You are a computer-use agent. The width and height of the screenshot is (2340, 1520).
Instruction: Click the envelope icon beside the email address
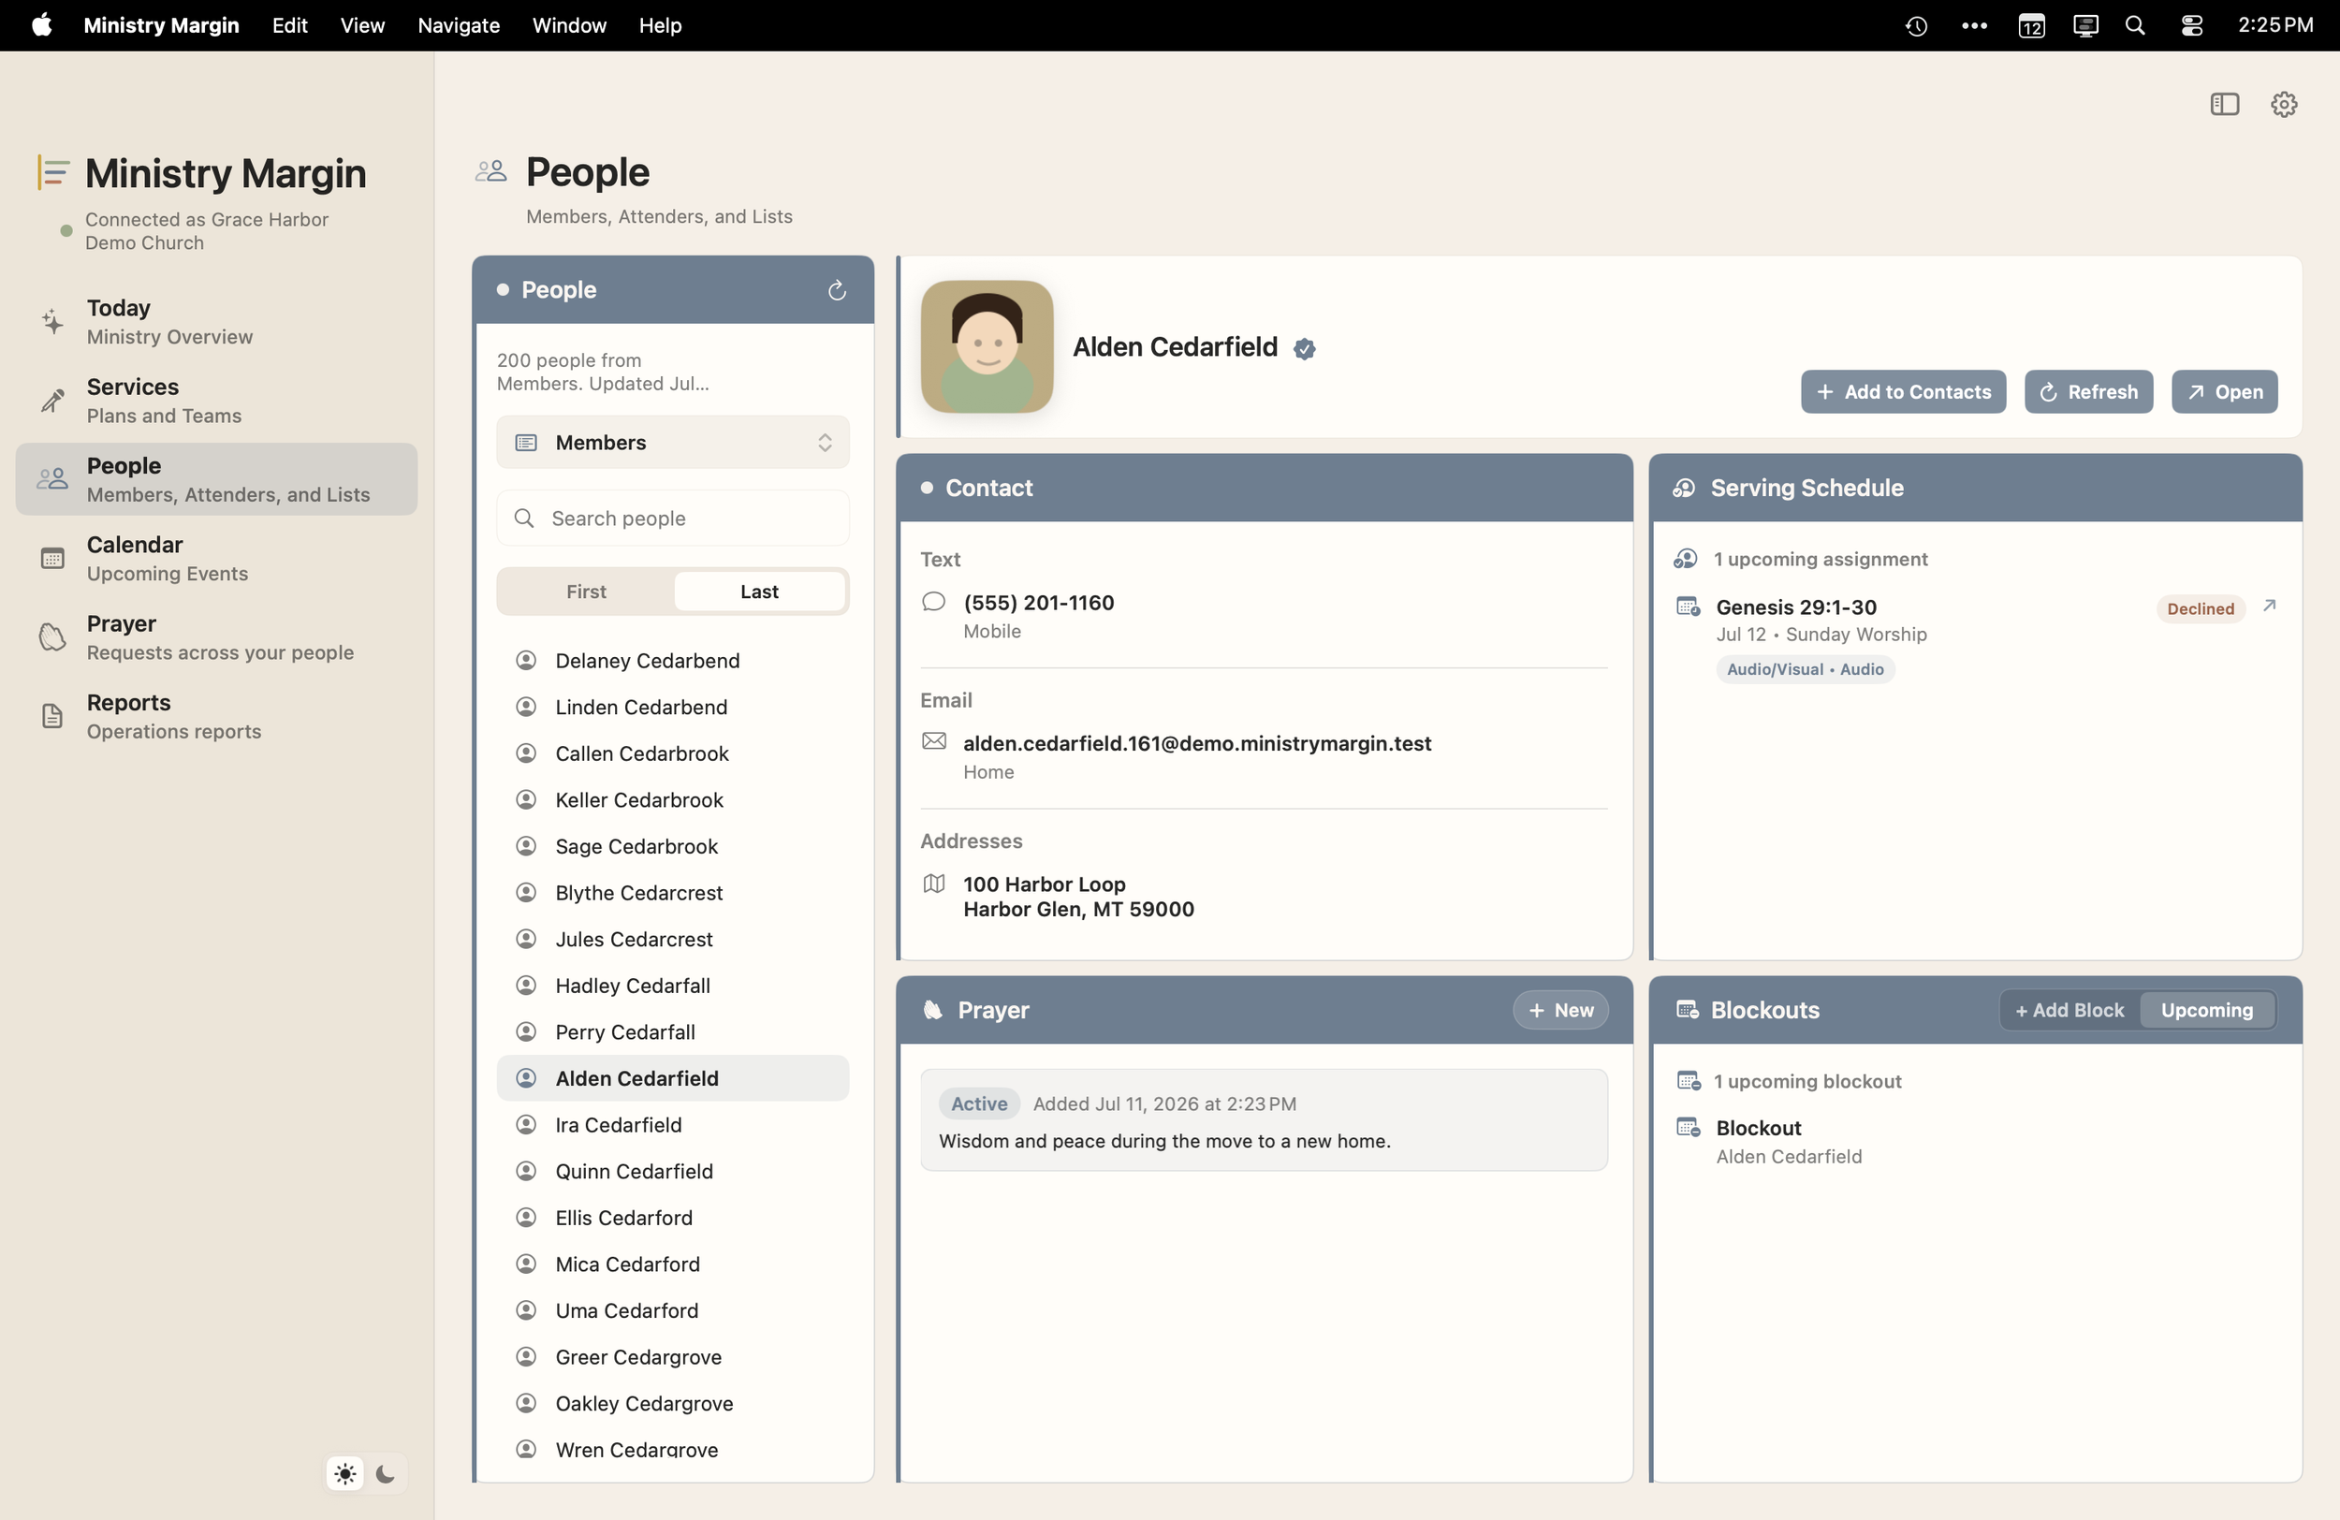933,741
